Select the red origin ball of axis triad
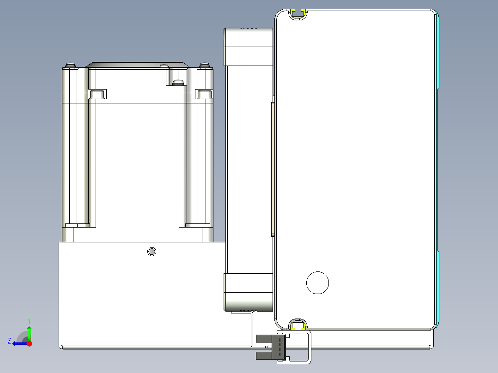The image size is (498, 373). (x=29, y=343)
